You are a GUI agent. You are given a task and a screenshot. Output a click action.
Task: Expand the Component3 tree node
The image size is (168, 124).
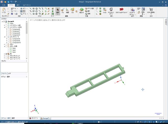pos(7,35)
